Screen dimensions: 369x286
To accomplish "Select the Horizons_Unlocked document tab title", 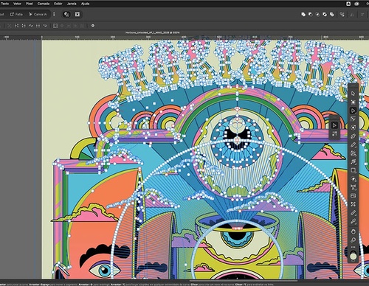I will 153,32.
